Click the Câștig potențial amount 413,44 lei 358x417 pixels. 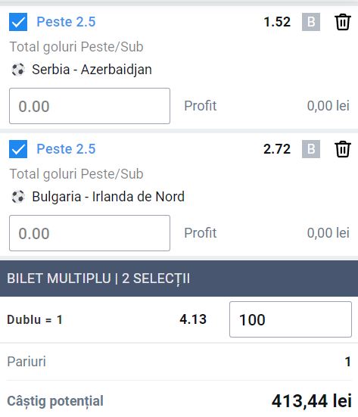(312, 401)
